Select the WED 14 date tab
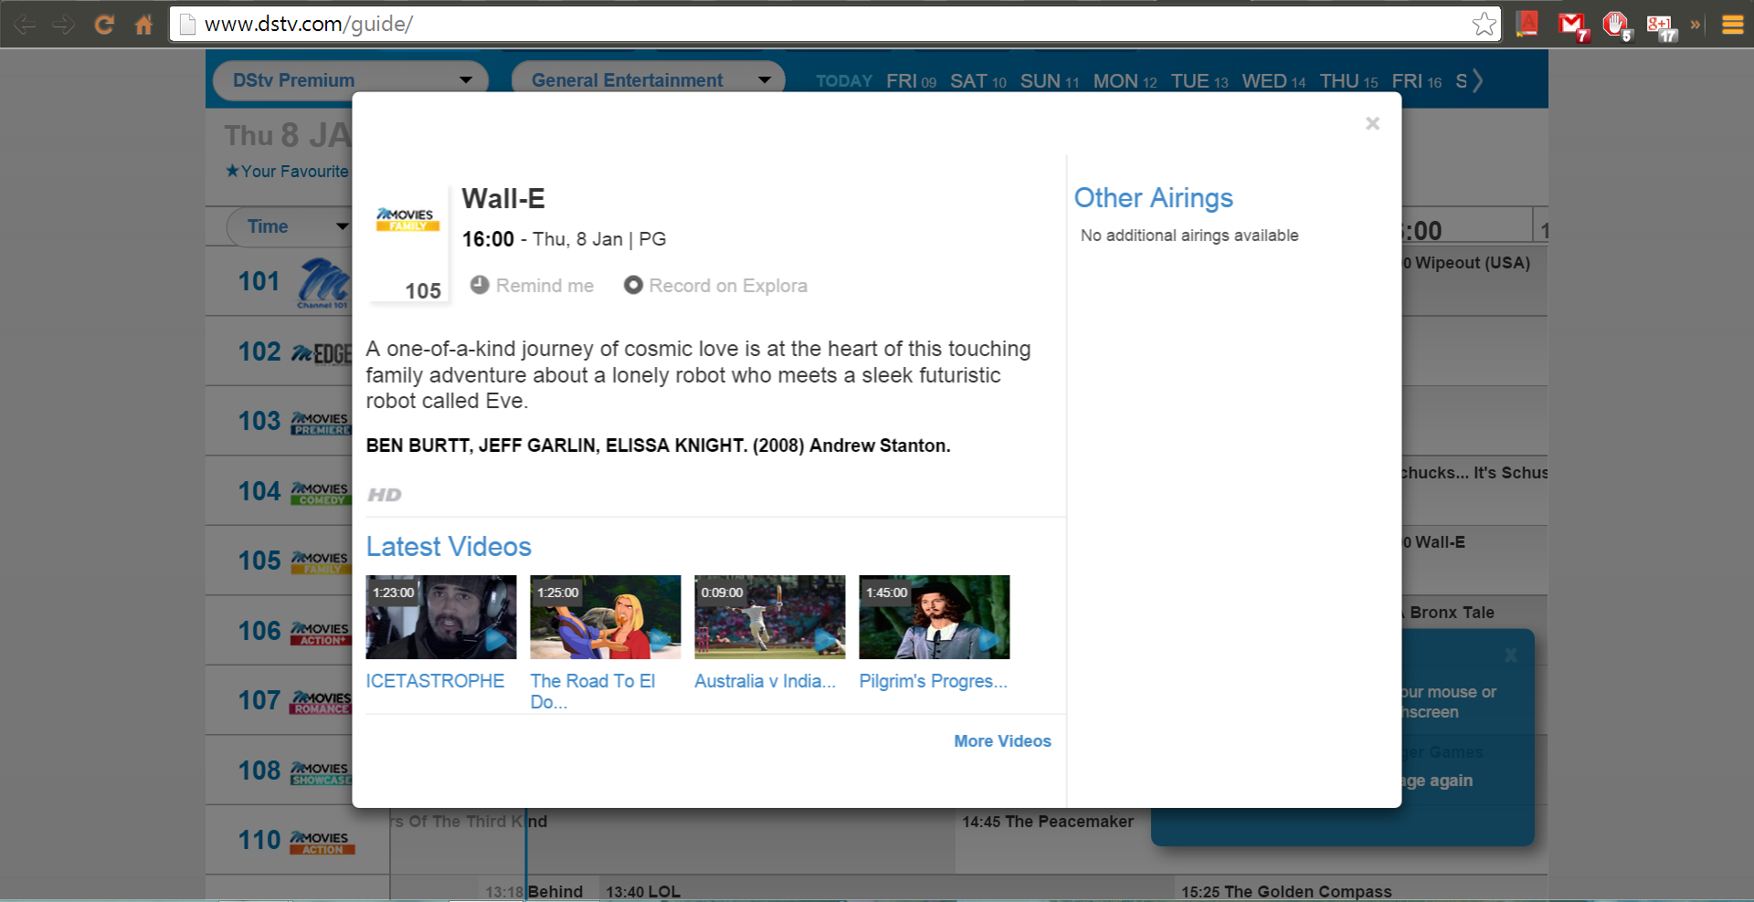Viewport: 1754px width, 902px height. (1273, 81)
